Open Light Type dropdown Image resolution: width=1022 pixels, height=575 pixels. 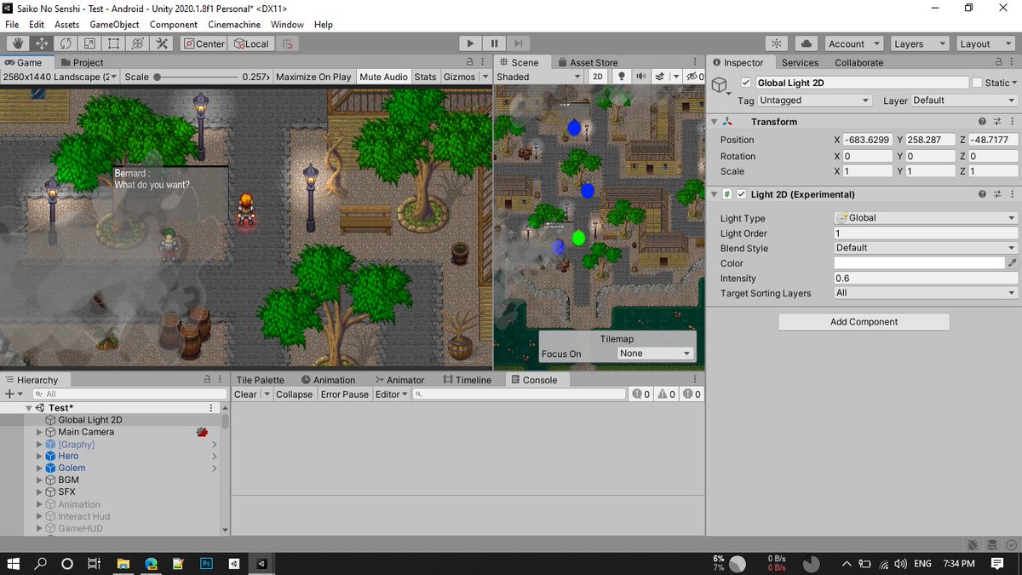coord(926,218)
